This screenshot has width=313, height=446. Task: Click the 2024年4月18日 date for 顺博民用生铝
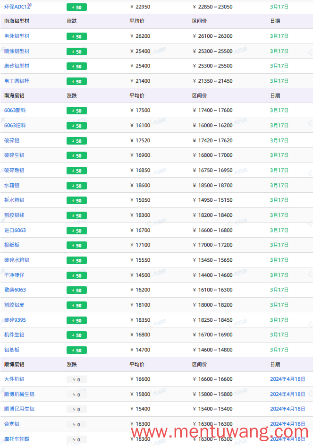click(x=288, y=409)
